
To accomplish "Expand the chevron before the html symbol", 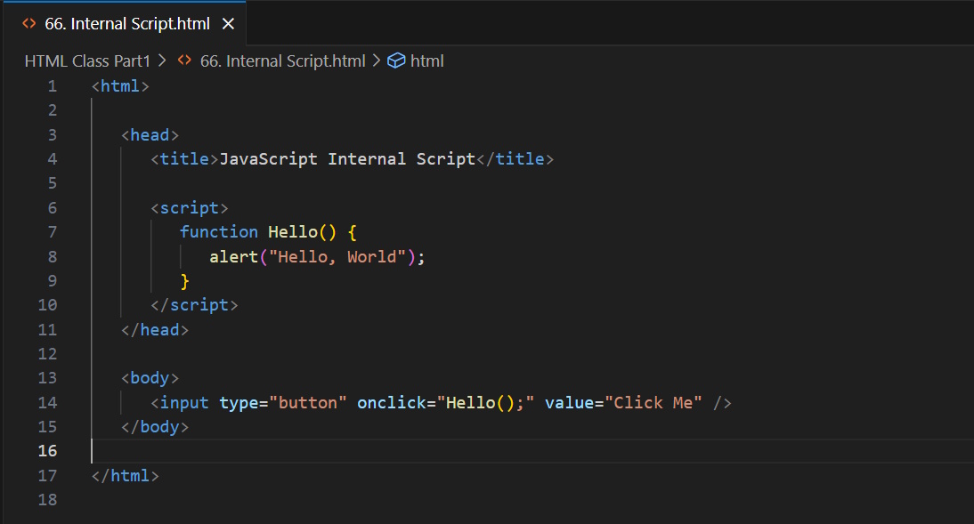I will 377,60.
